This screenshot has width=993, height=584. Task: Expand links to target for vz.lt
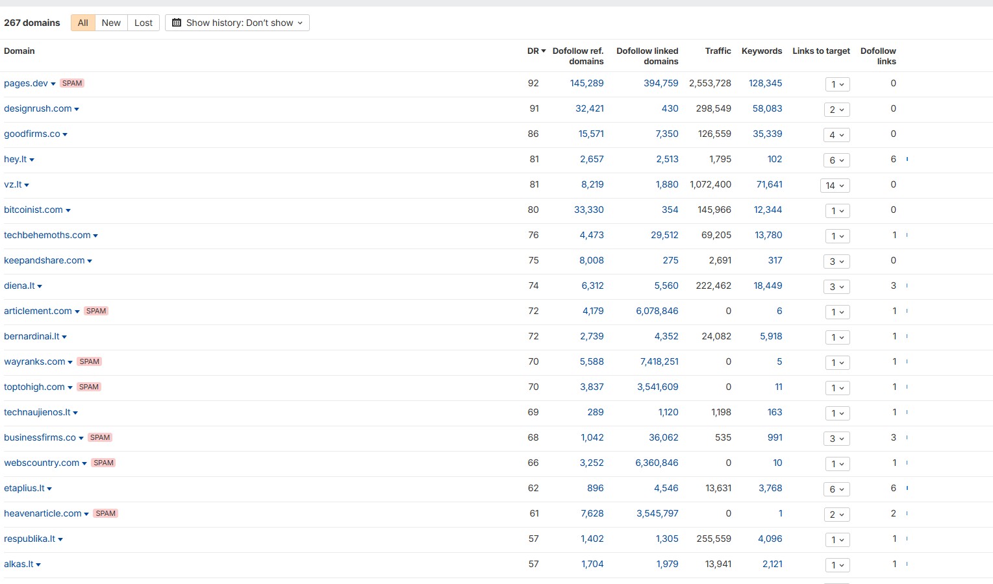click(x=835, y=186)
